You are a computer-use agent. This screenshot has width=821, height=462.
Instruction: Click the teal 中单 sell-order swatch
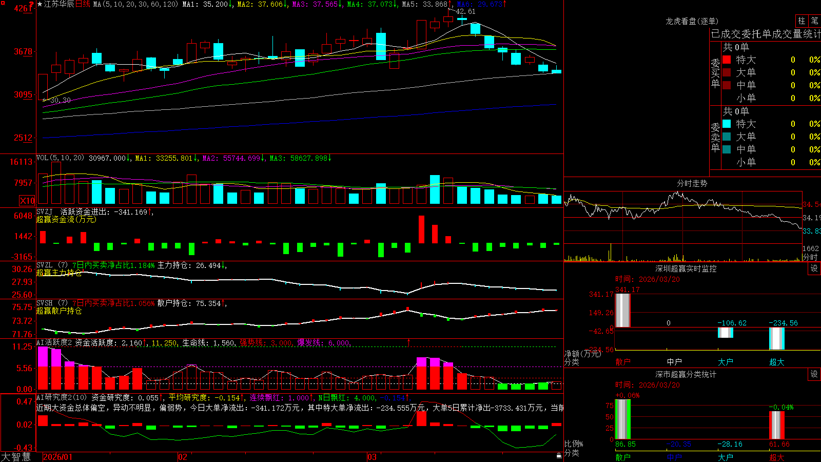point(727,149)
